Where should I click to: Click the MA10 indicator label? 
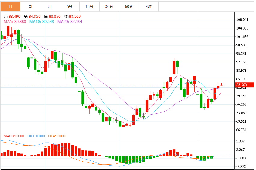tap(42, 22)
